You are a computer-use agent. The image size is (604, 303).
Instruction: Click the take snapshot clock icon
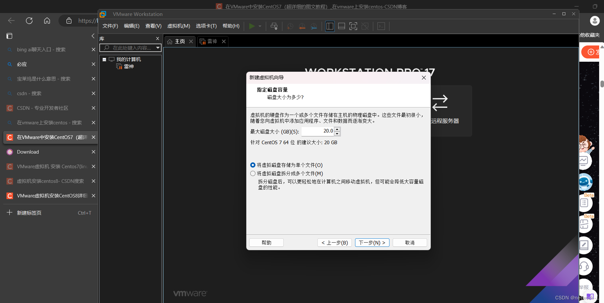coord(290,26)
